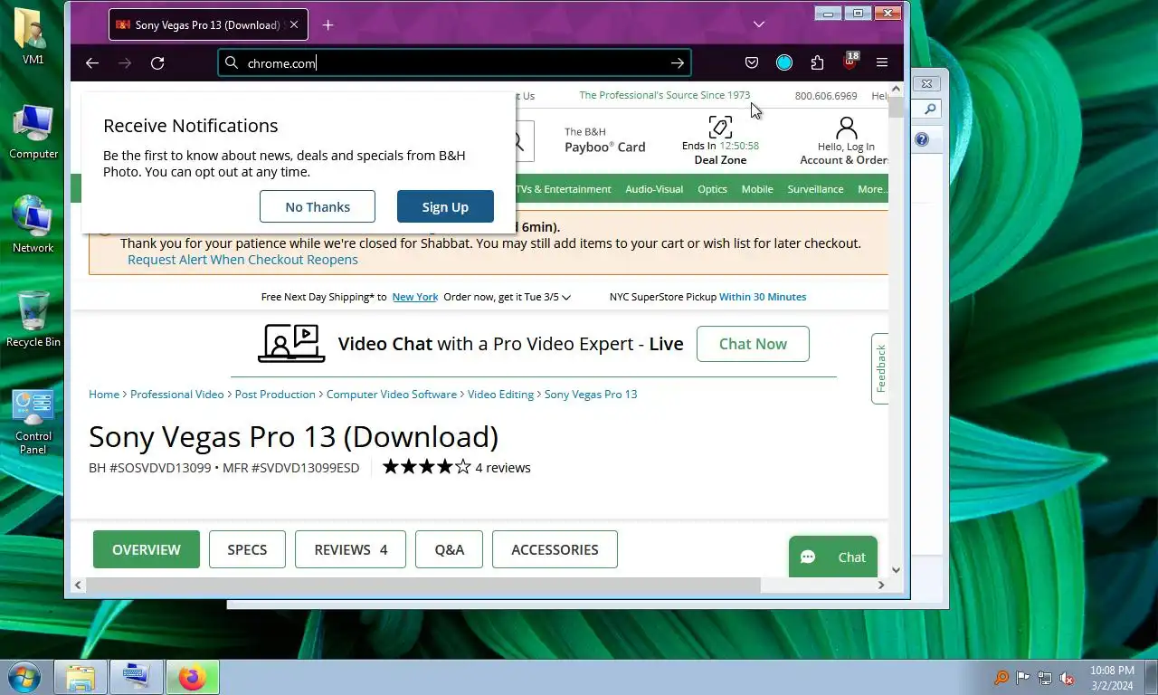This screenshot has width=1158, height=695.
Task: Open the Q&A tab
Action: tap(449, 549)
